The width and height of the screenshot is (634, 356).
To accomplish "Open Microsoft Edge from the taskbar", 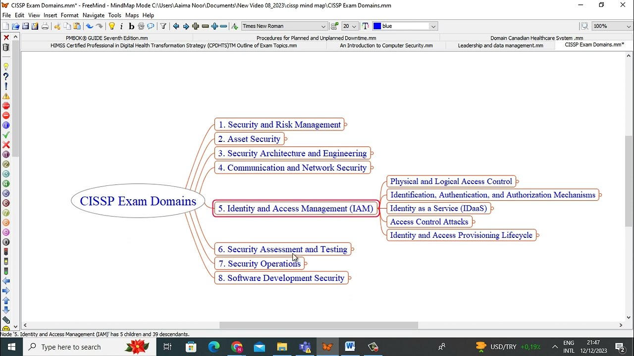I will [213, 347].
